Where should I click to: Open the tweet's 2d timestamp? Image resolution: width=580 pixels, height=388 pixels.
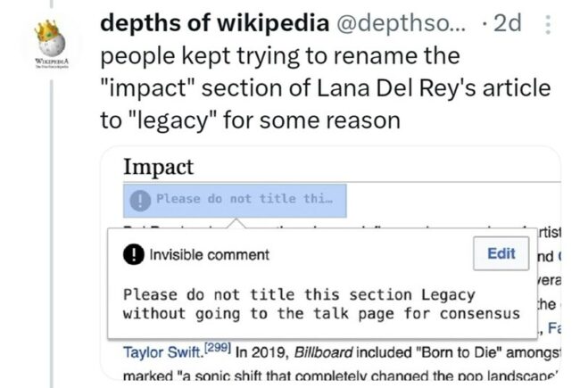507,25
